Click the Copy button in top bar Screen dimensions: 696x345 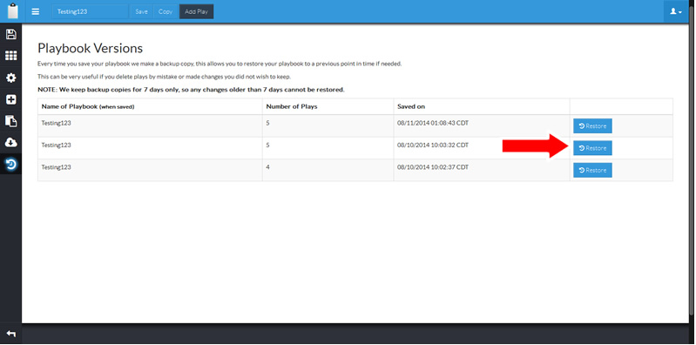click(166, 11)
